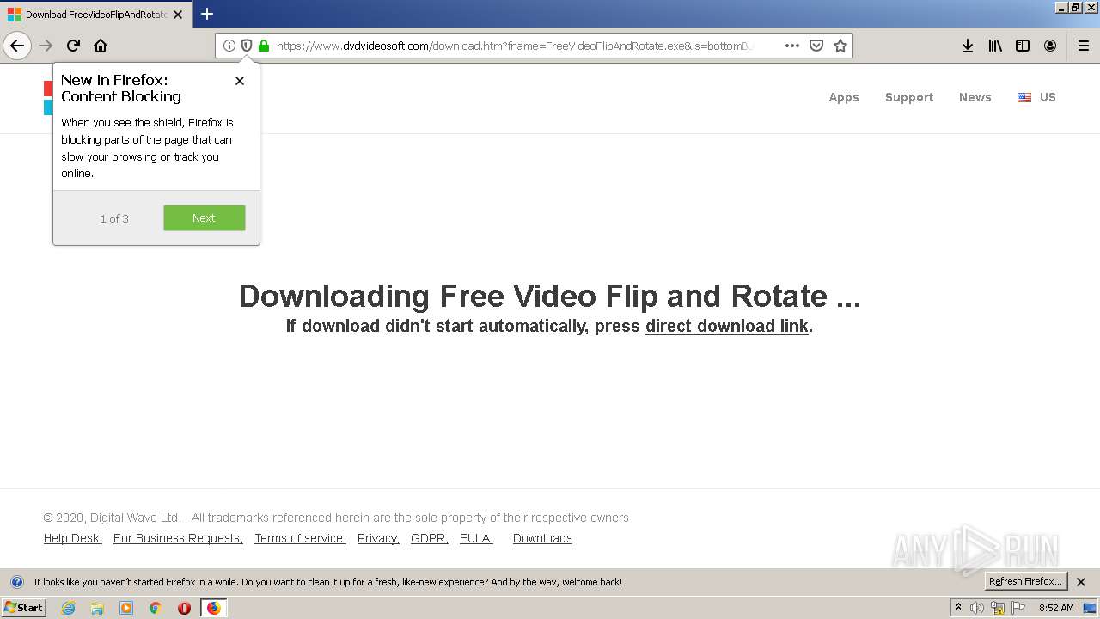The height and width of the screenshot is (619, 1100).
Task: Click the "1 of 3" tour step counter
Action: click(x=114, y=218)
